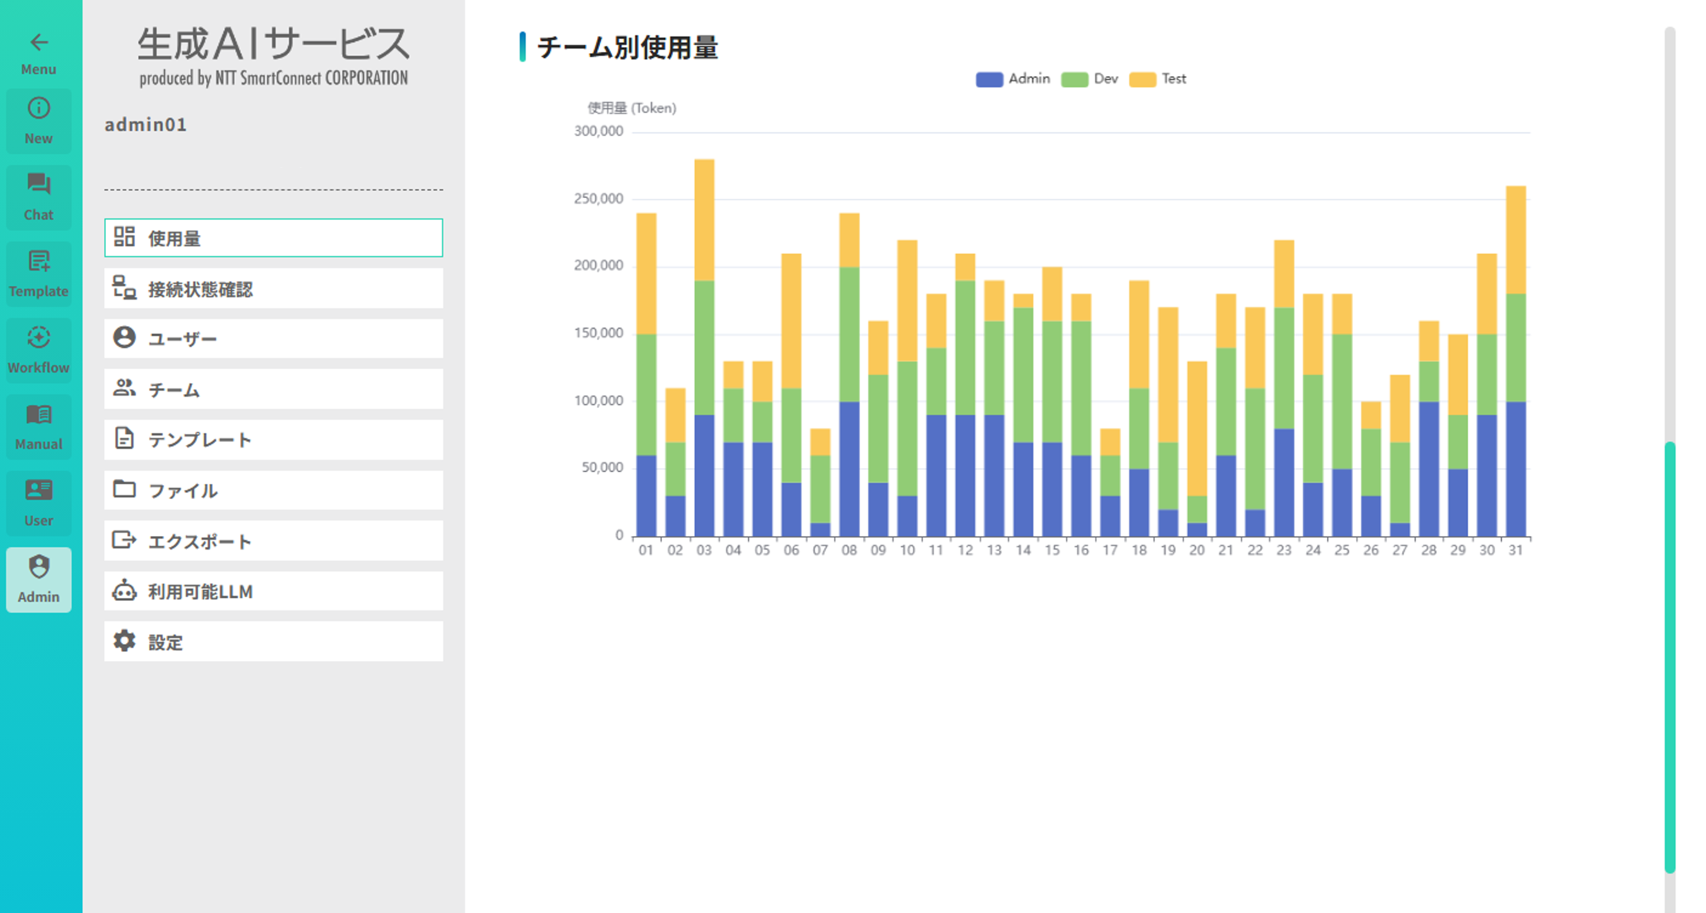This screenshot has height=913, width=1706.
Task: Toggle the Dev series in chart legend
Action: 1089,79
